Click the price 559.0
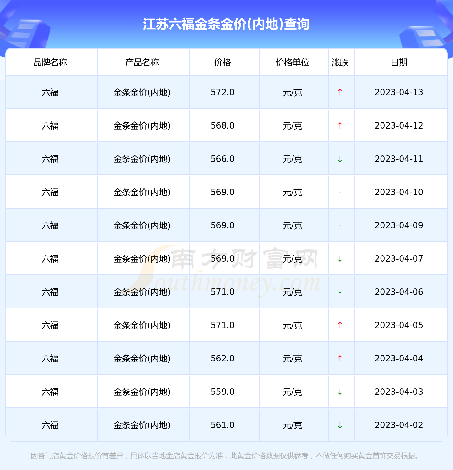This screenshot has width=453, height=470. [x=223, y=392]
